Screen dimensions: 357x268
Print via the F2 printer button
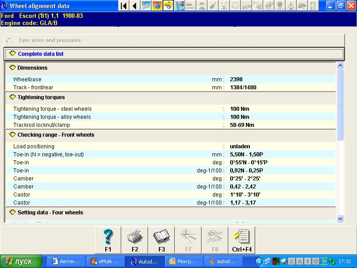tap(135, 240)
